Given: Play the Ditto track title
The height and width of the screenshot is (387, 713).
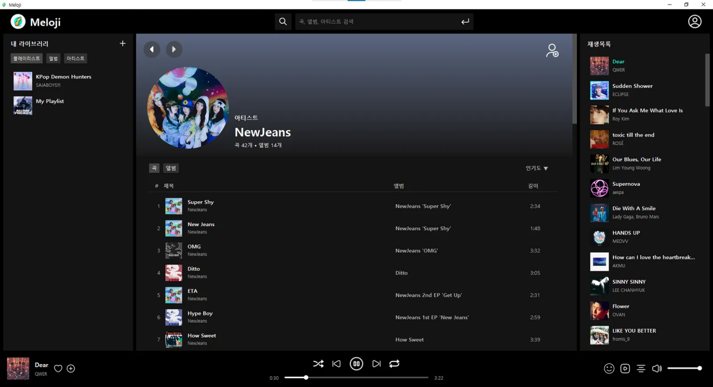Looking at the screenshot, I should (x=194, y=269).
